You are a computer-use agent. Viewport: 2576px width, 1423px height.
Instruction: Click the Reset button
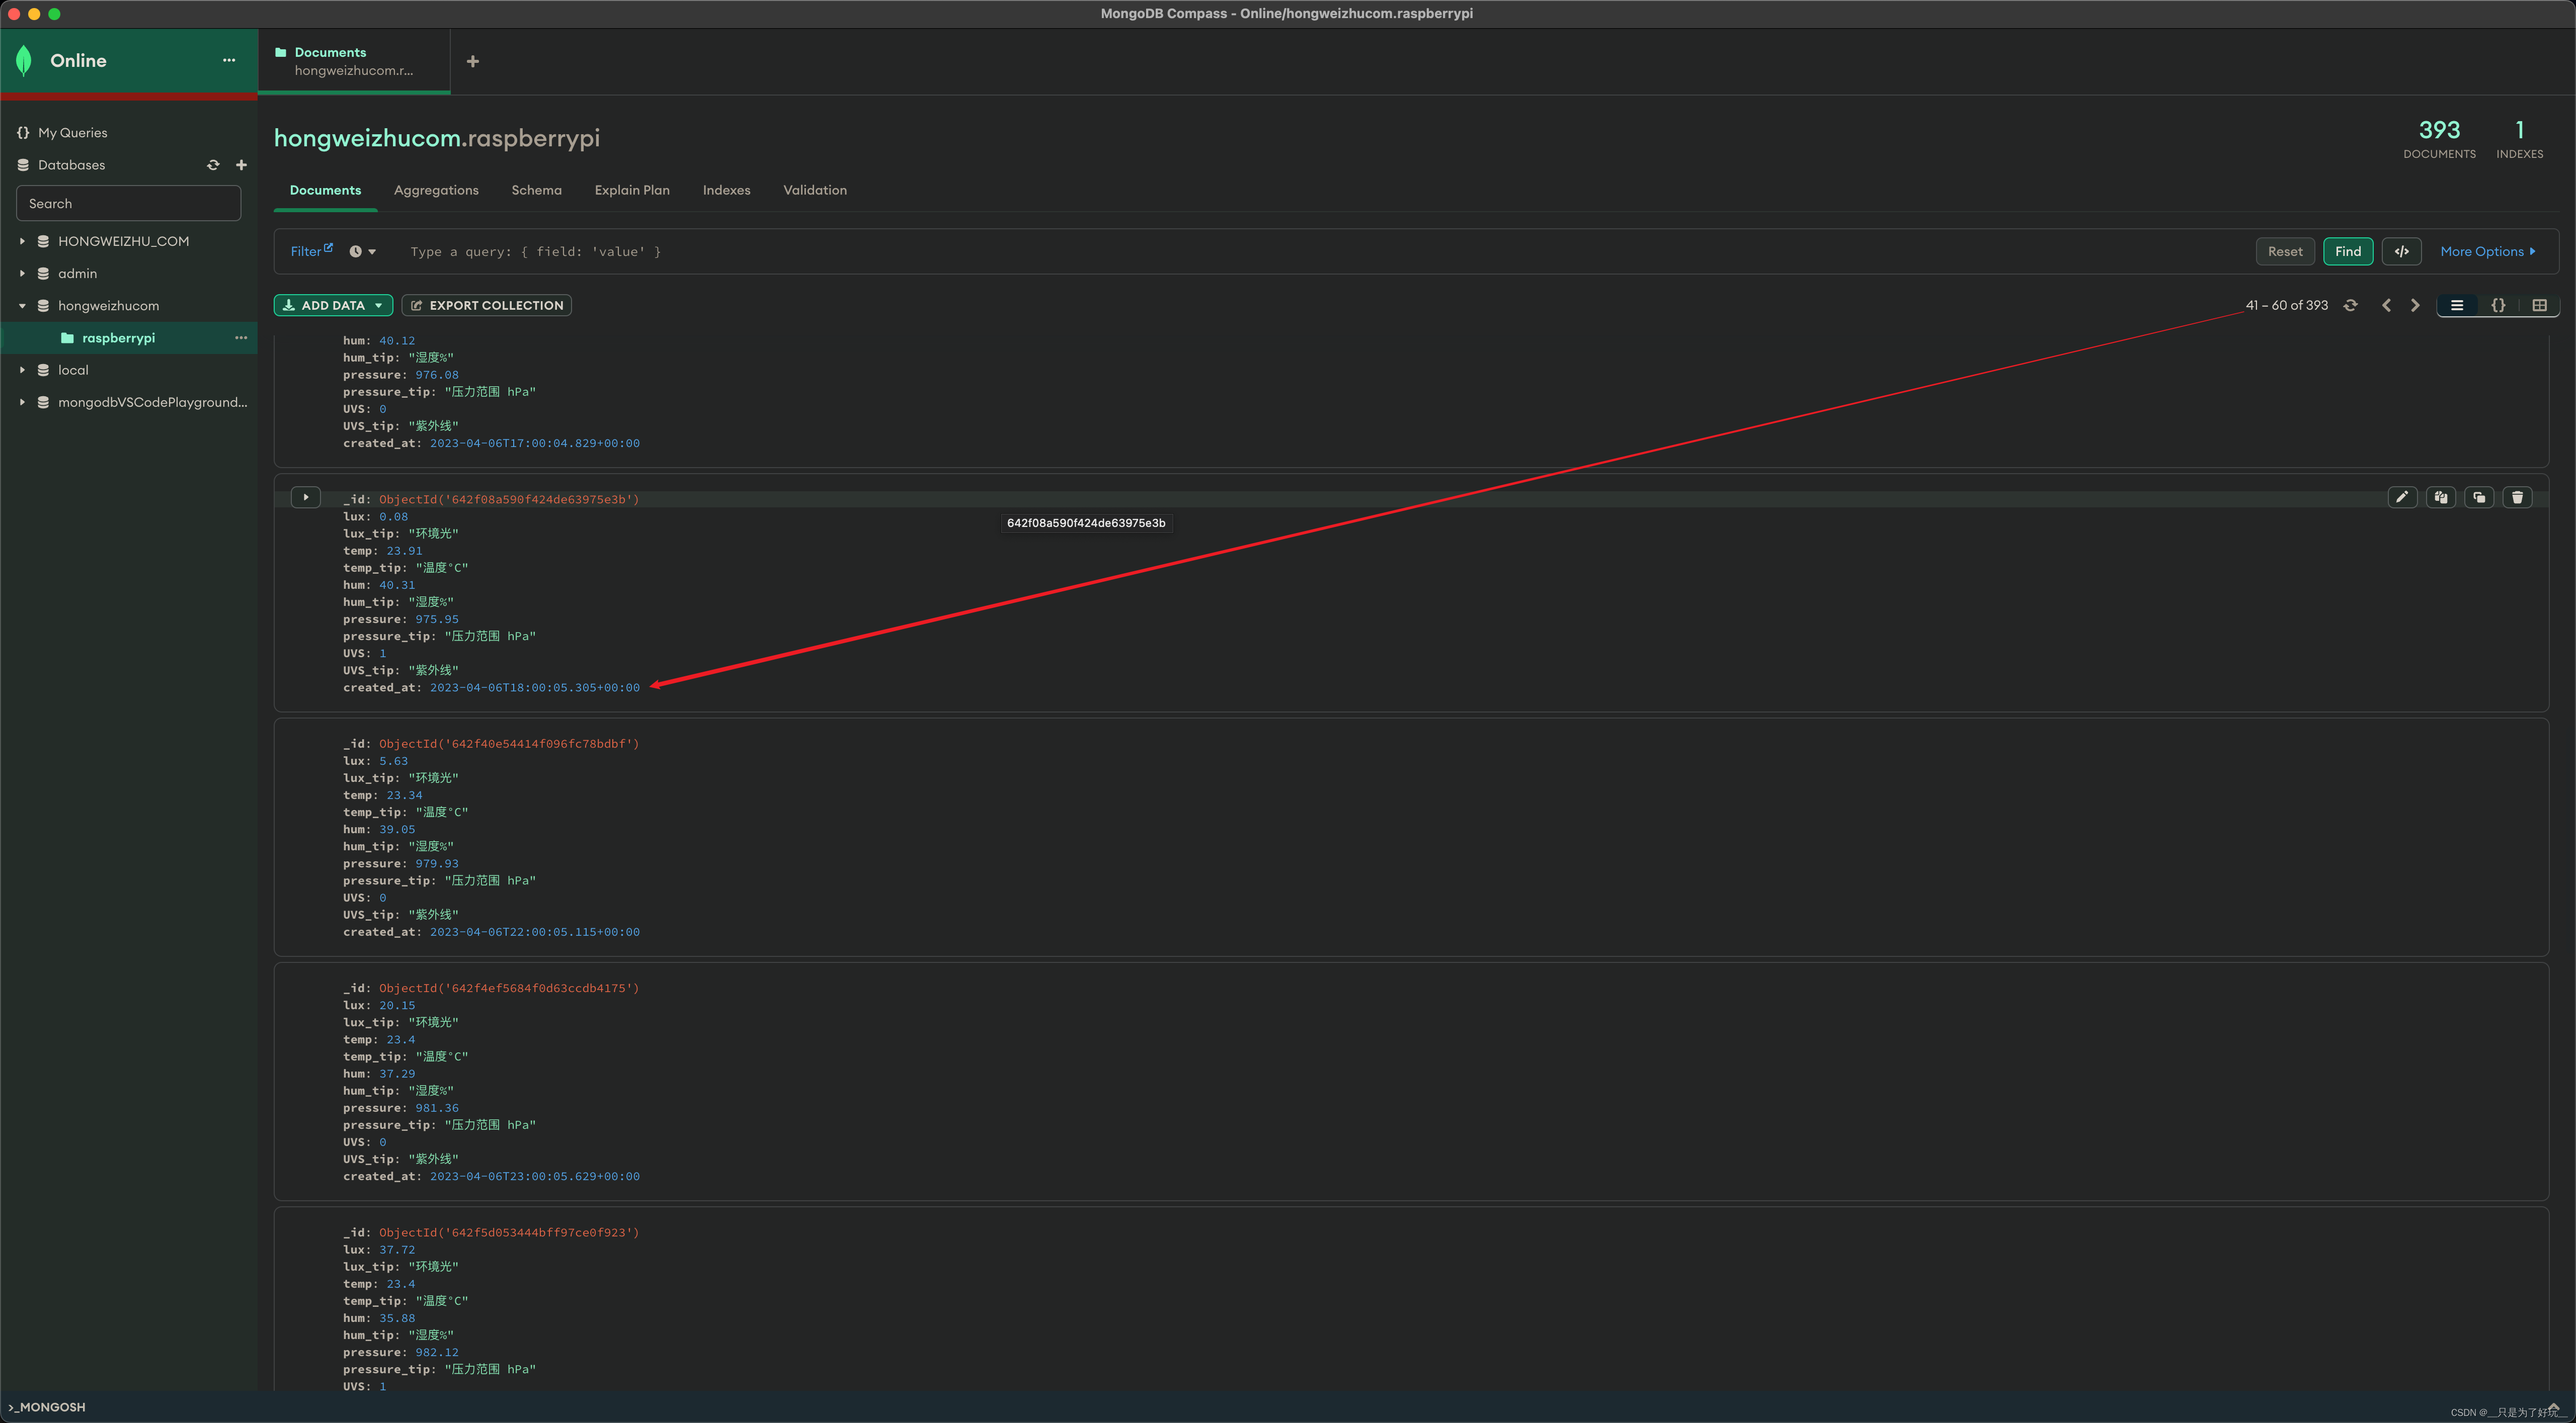coord(2284,252)
